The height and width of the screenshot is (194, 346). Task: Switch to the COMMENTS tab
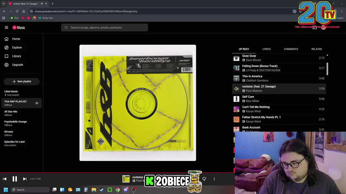click(x=291, y=49)
